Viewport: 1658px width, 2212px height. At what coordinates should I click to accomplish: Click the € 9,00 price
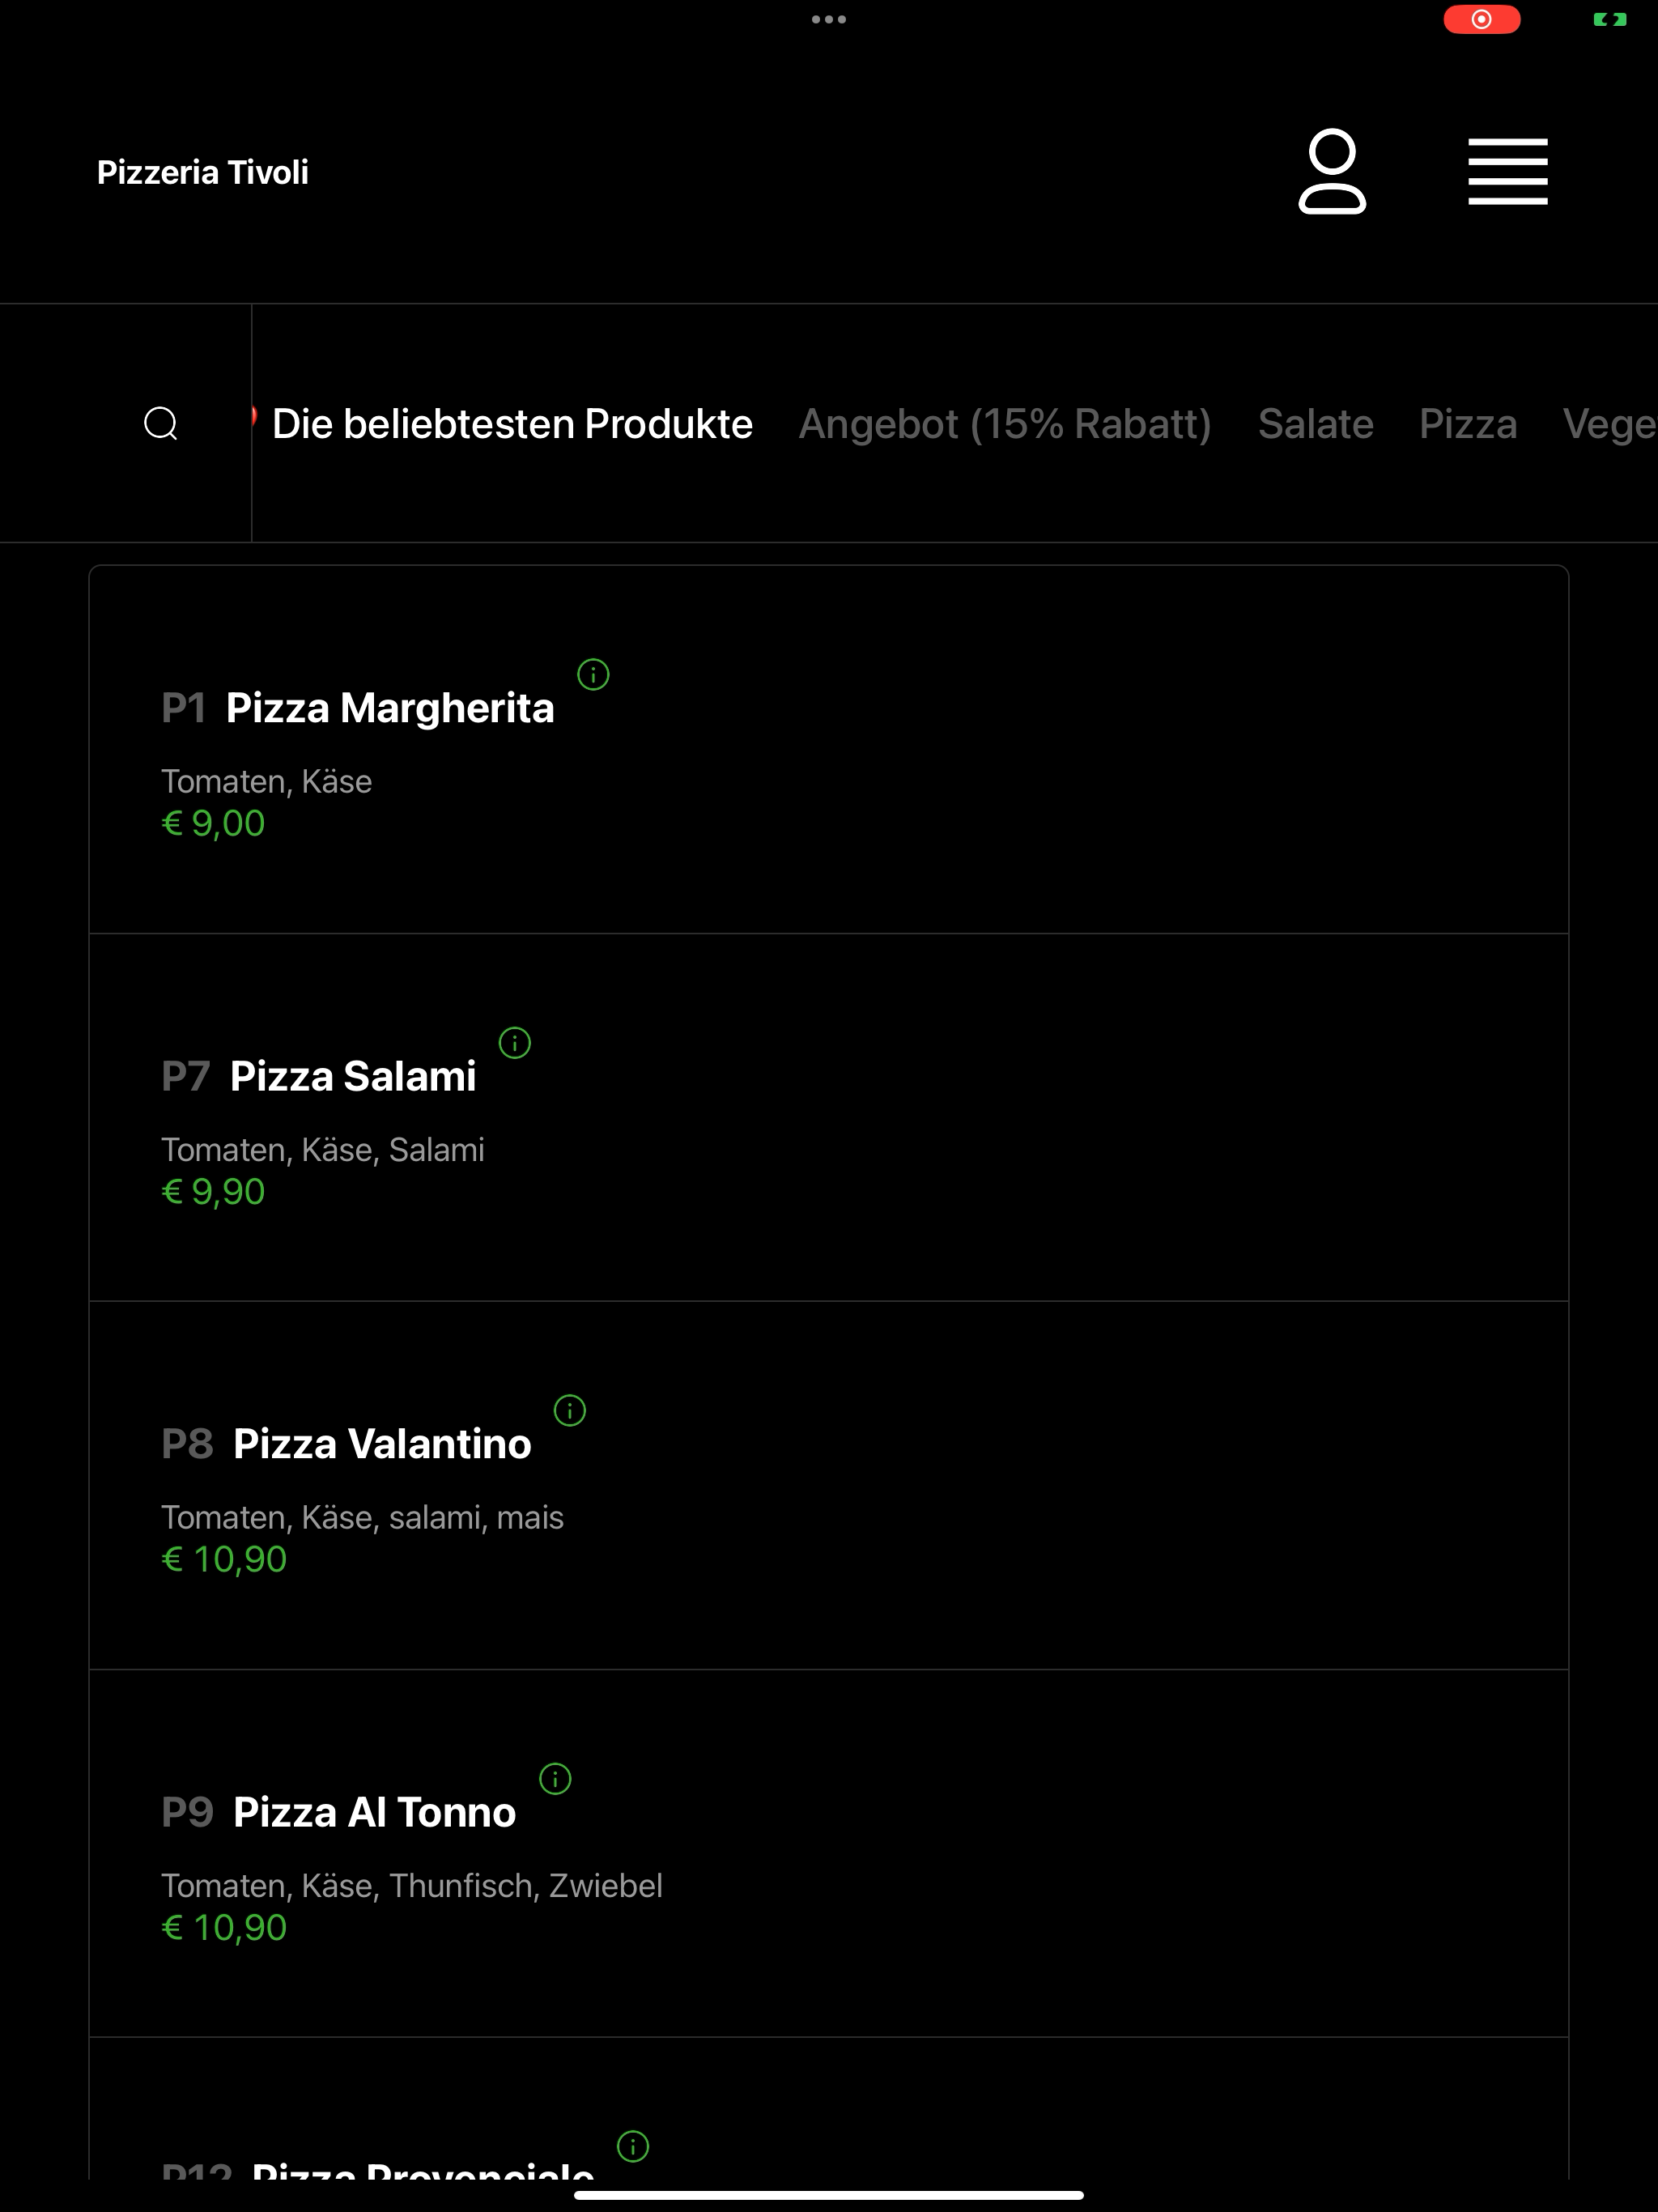click(x=213, y=823)
